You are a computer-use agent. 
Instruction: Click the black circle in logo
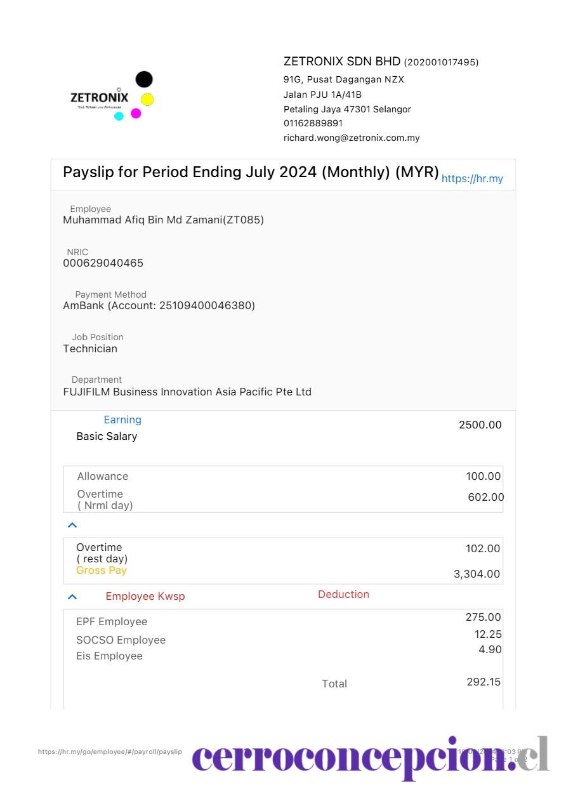point(144,79)
